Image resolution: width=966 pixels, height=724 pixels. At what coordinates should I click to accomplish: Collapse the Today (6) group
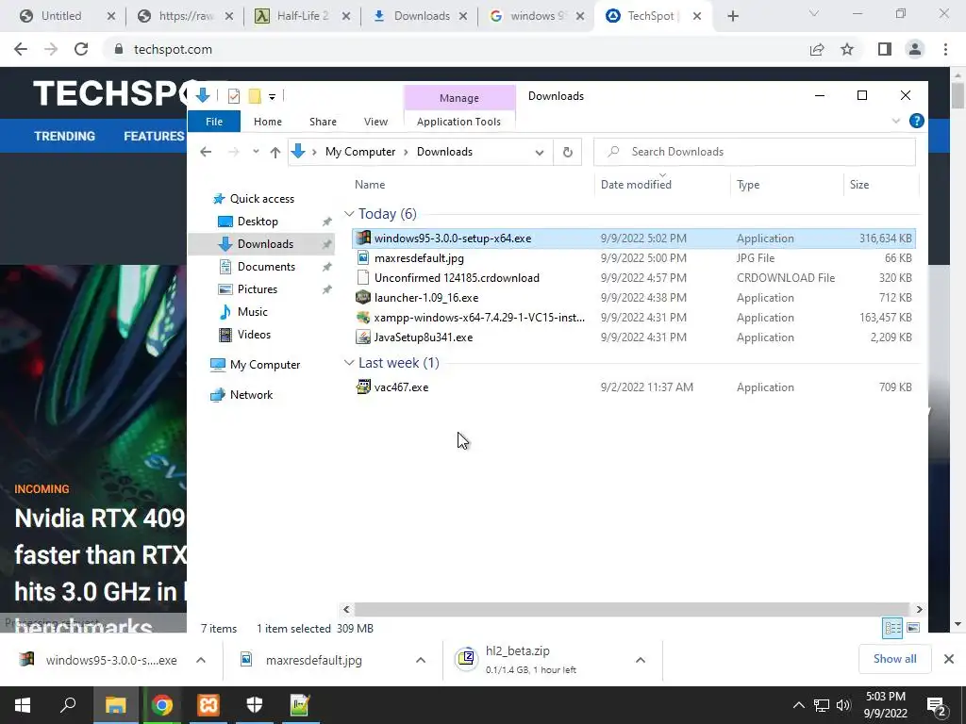[x=349, y=214]
